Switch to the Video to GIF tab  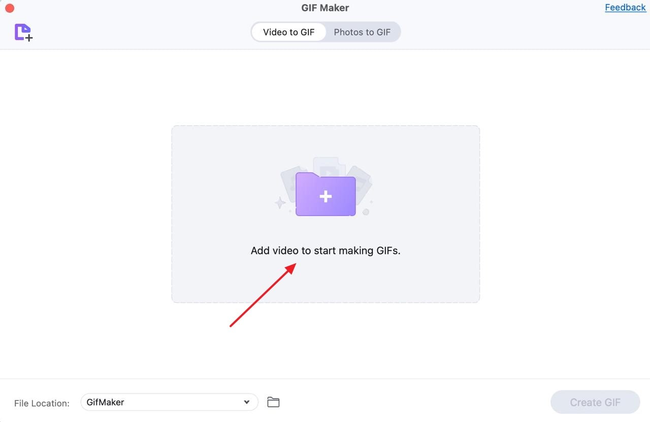[x=288, y=32]
